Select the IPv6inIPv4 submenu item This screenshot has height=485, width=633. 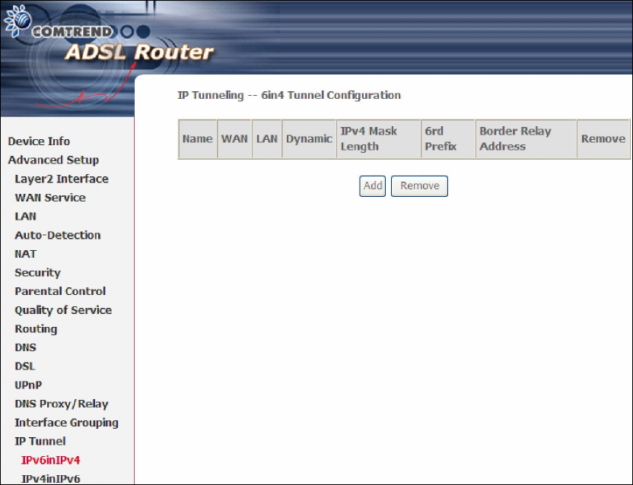[x=50, y=460]
